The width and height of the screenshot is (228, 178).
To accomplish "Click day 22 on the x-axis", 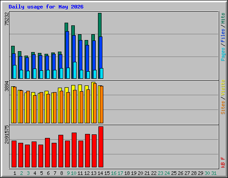I will coord(154,173).
